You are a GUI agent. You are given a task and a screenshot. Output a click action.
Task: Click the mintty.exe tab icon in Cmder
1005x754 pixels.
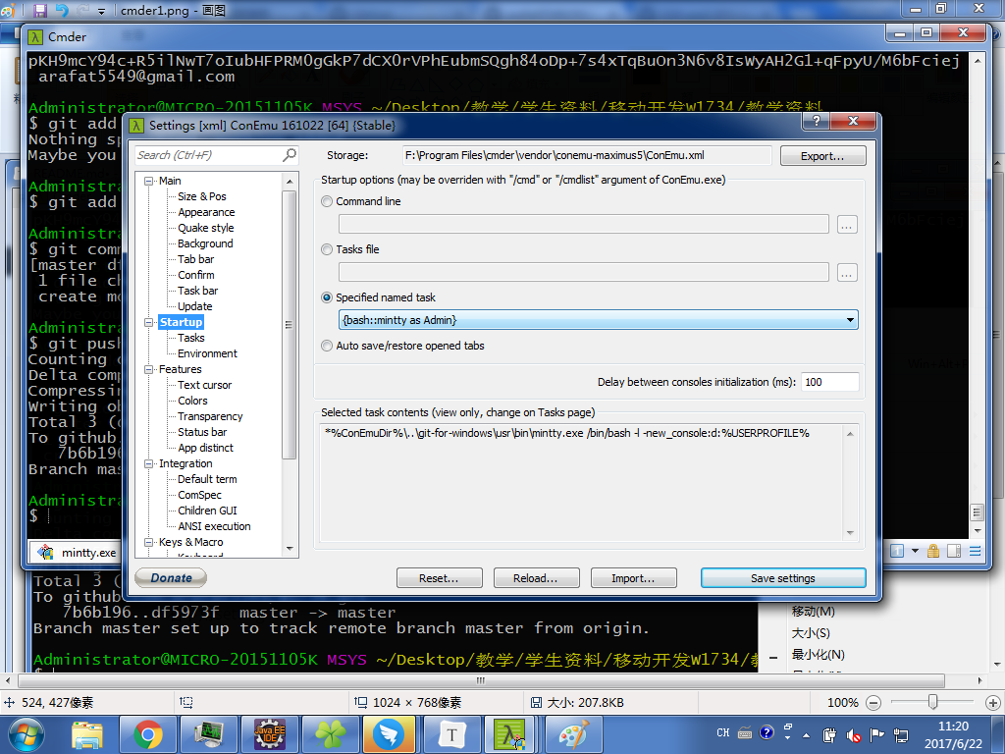[45, 552]
